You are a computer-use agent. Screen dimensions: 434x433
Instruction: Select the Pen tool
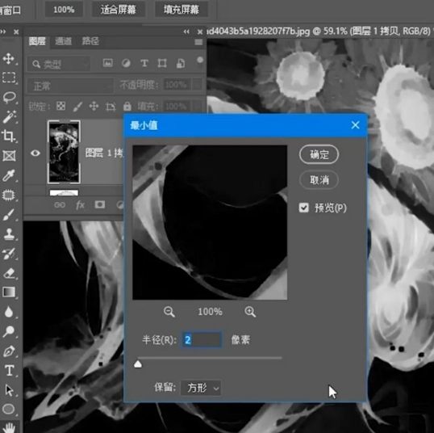coord(9,351)
